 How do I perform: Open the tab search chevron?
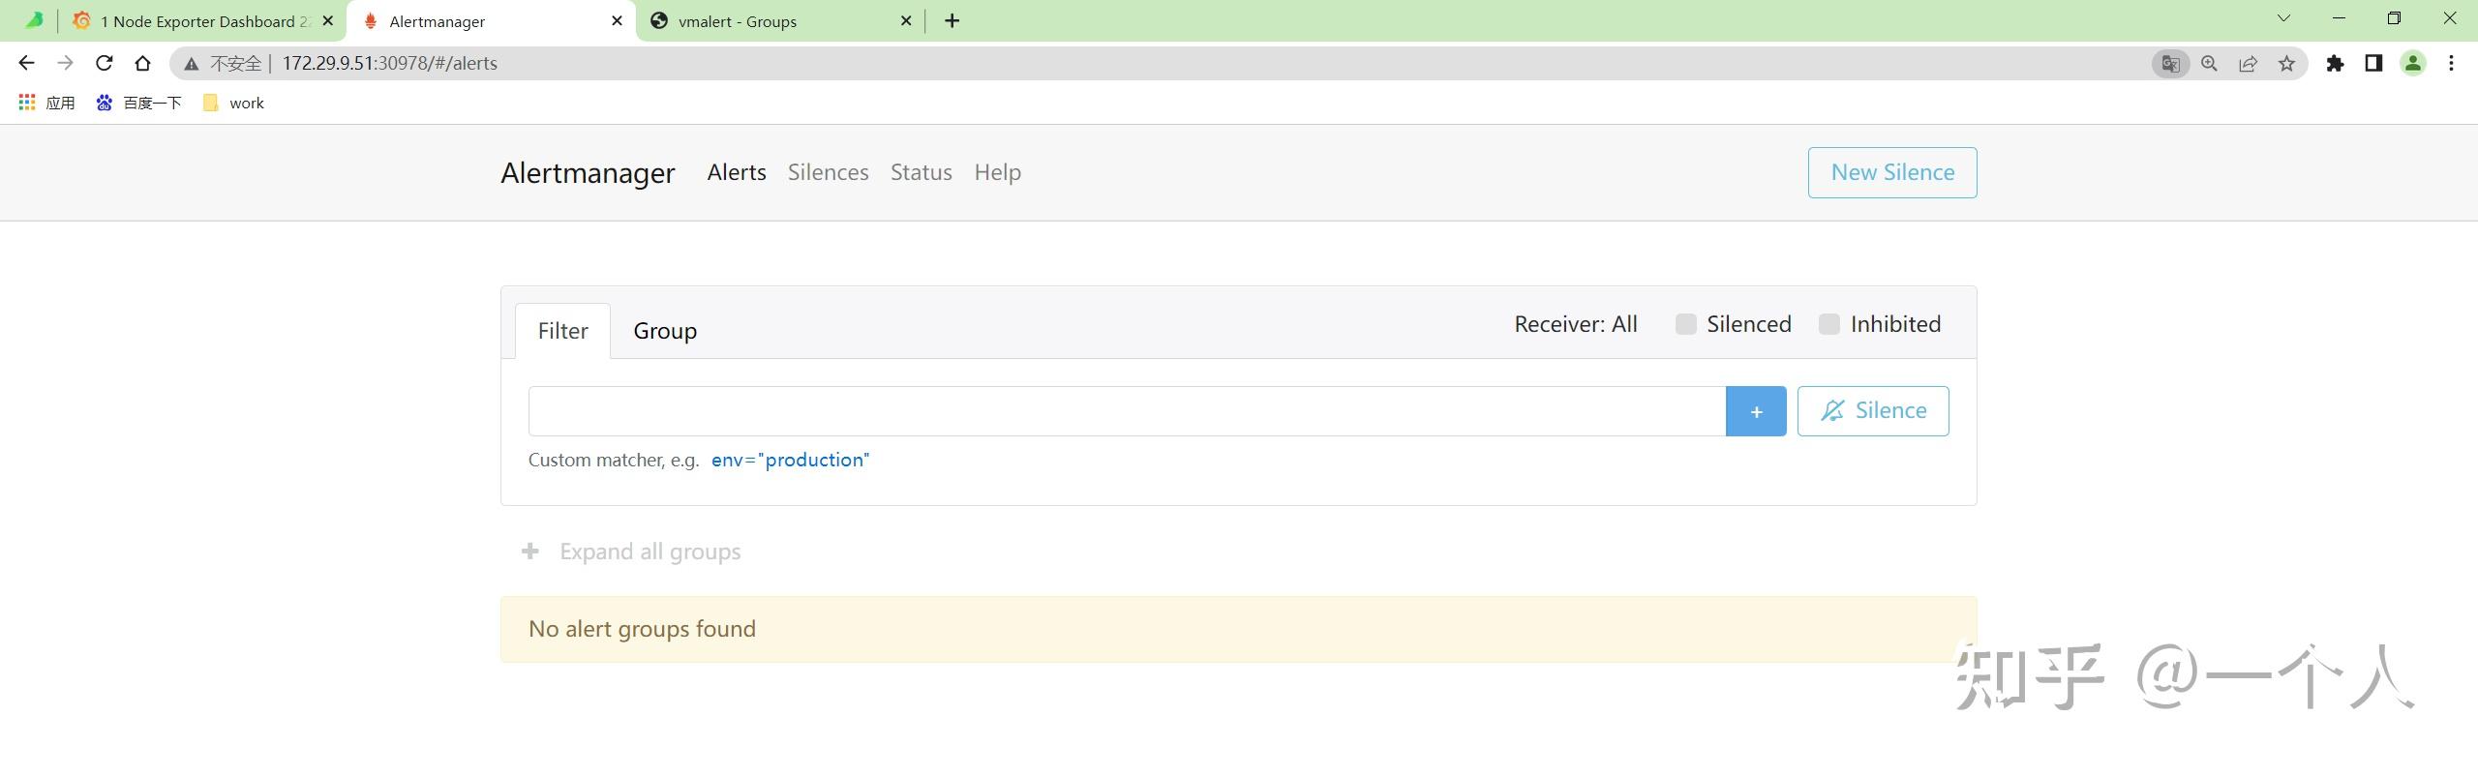click(2283, 18)
